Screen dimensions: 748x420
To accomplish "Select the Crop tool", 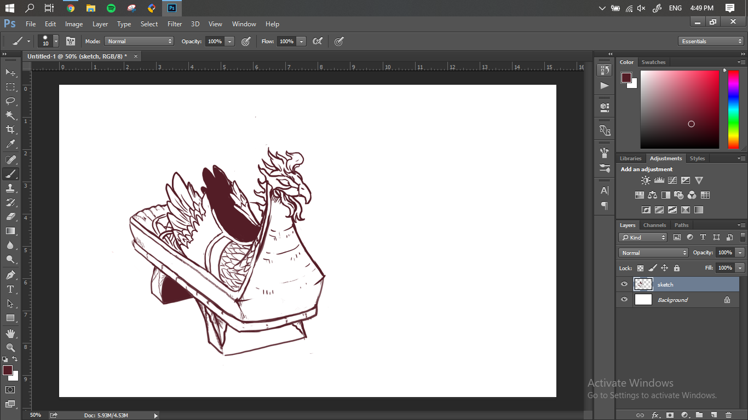I will pos(10,130).
